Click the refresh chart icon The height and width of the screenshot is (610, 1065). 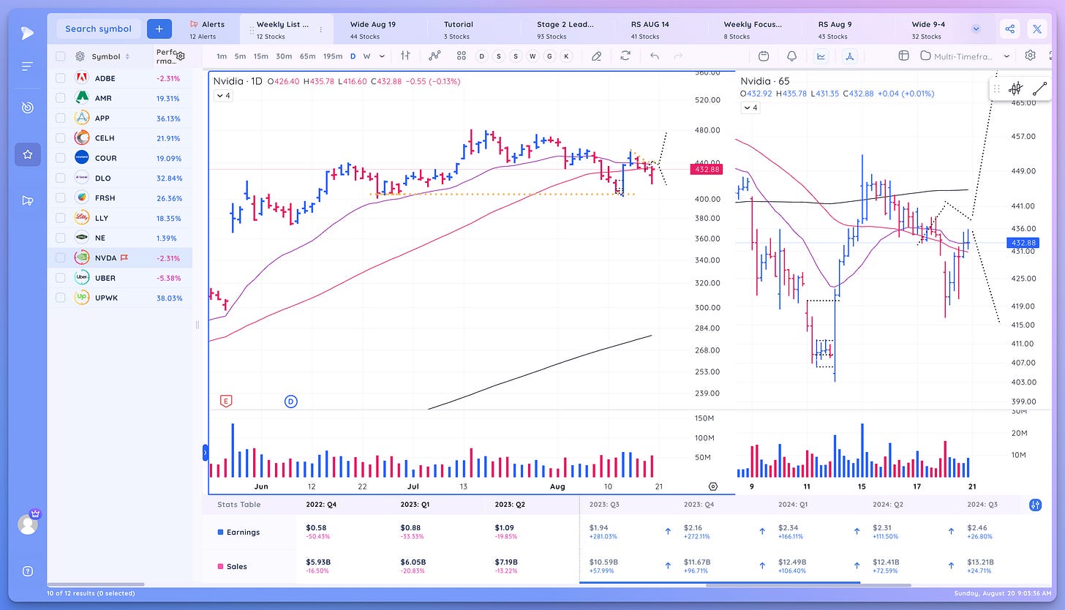(625, 56)
